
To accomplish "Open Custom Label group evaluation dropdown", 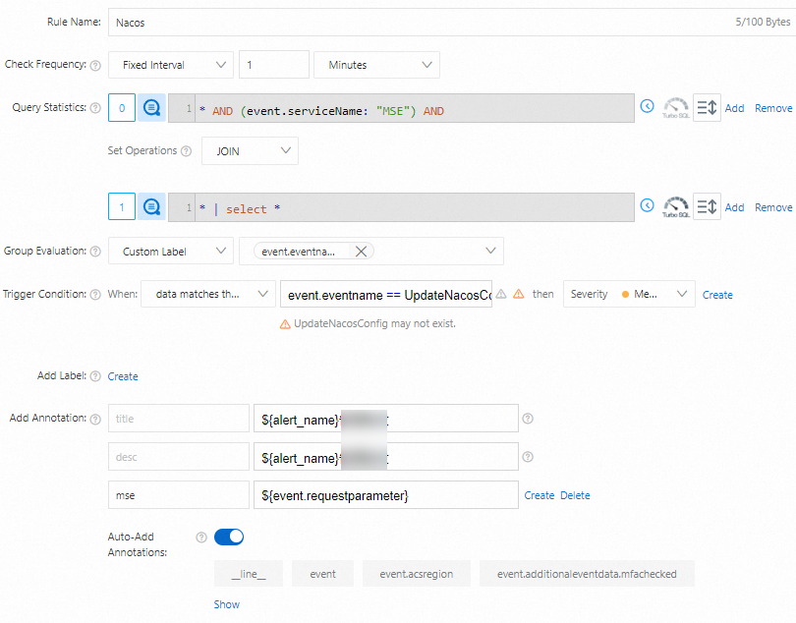I will tap(171, 252).
